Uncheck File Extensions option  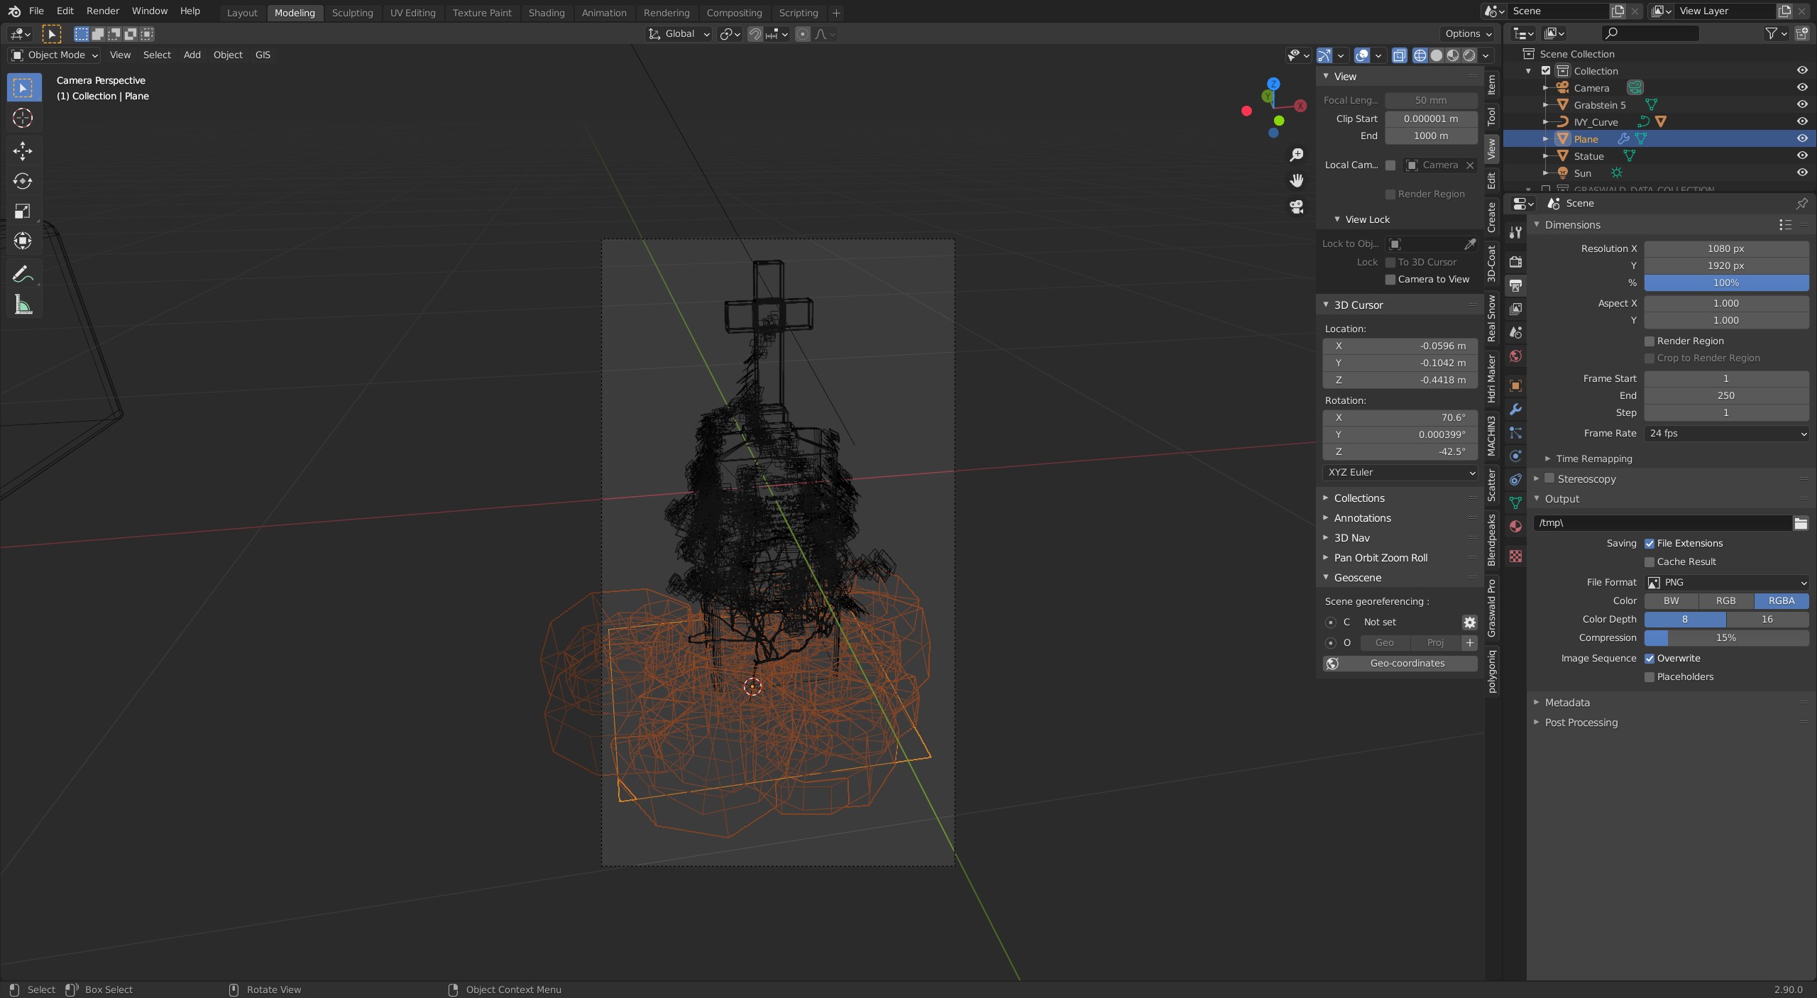click(x=1649, y=544)
